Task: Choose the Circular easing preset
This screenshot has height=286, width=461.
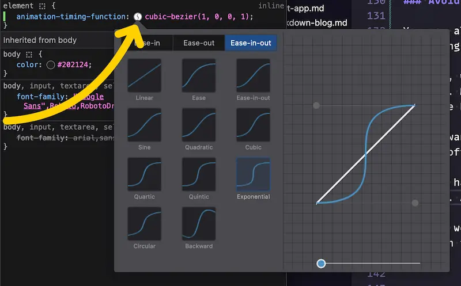Action: [x=145, y=223]
